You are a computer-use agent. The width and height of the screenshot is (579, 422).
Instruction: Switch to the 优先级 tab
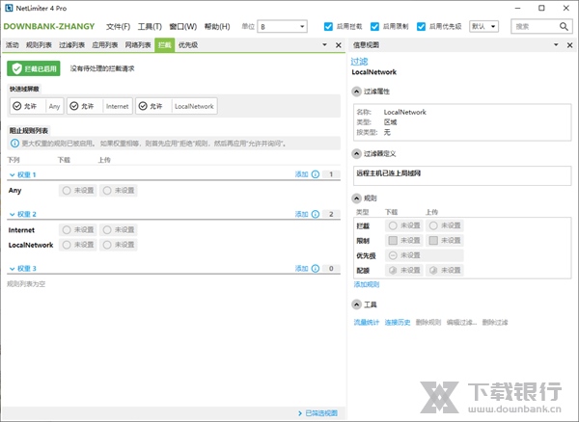[188, 45]
